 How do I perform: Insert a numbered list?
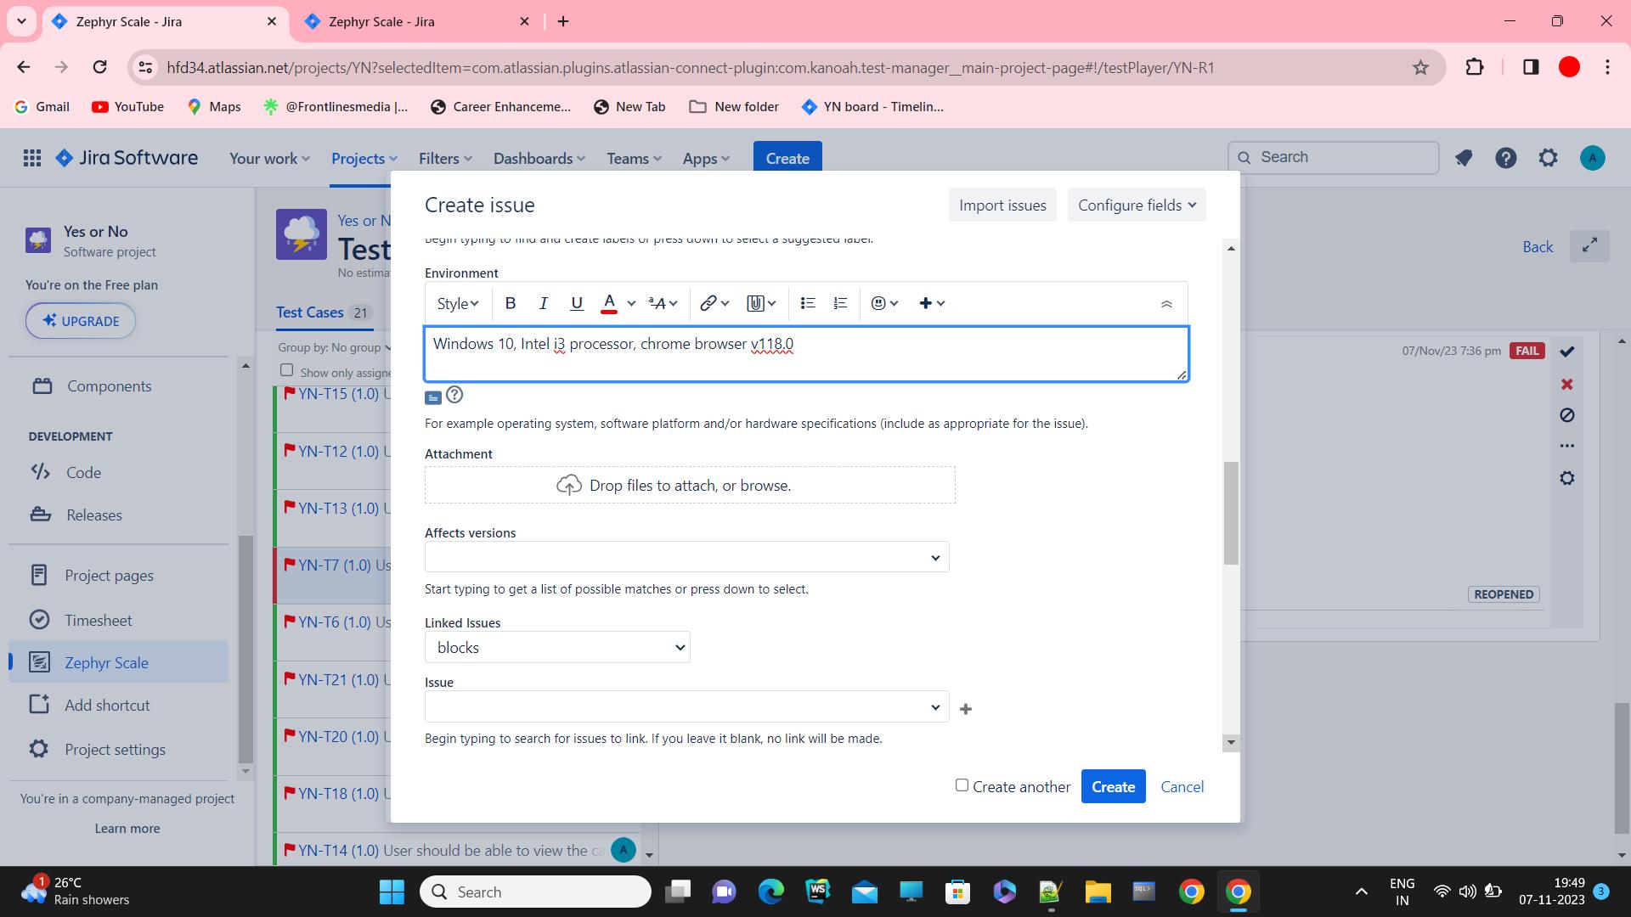pyautogui.click(x=840, y=303)
